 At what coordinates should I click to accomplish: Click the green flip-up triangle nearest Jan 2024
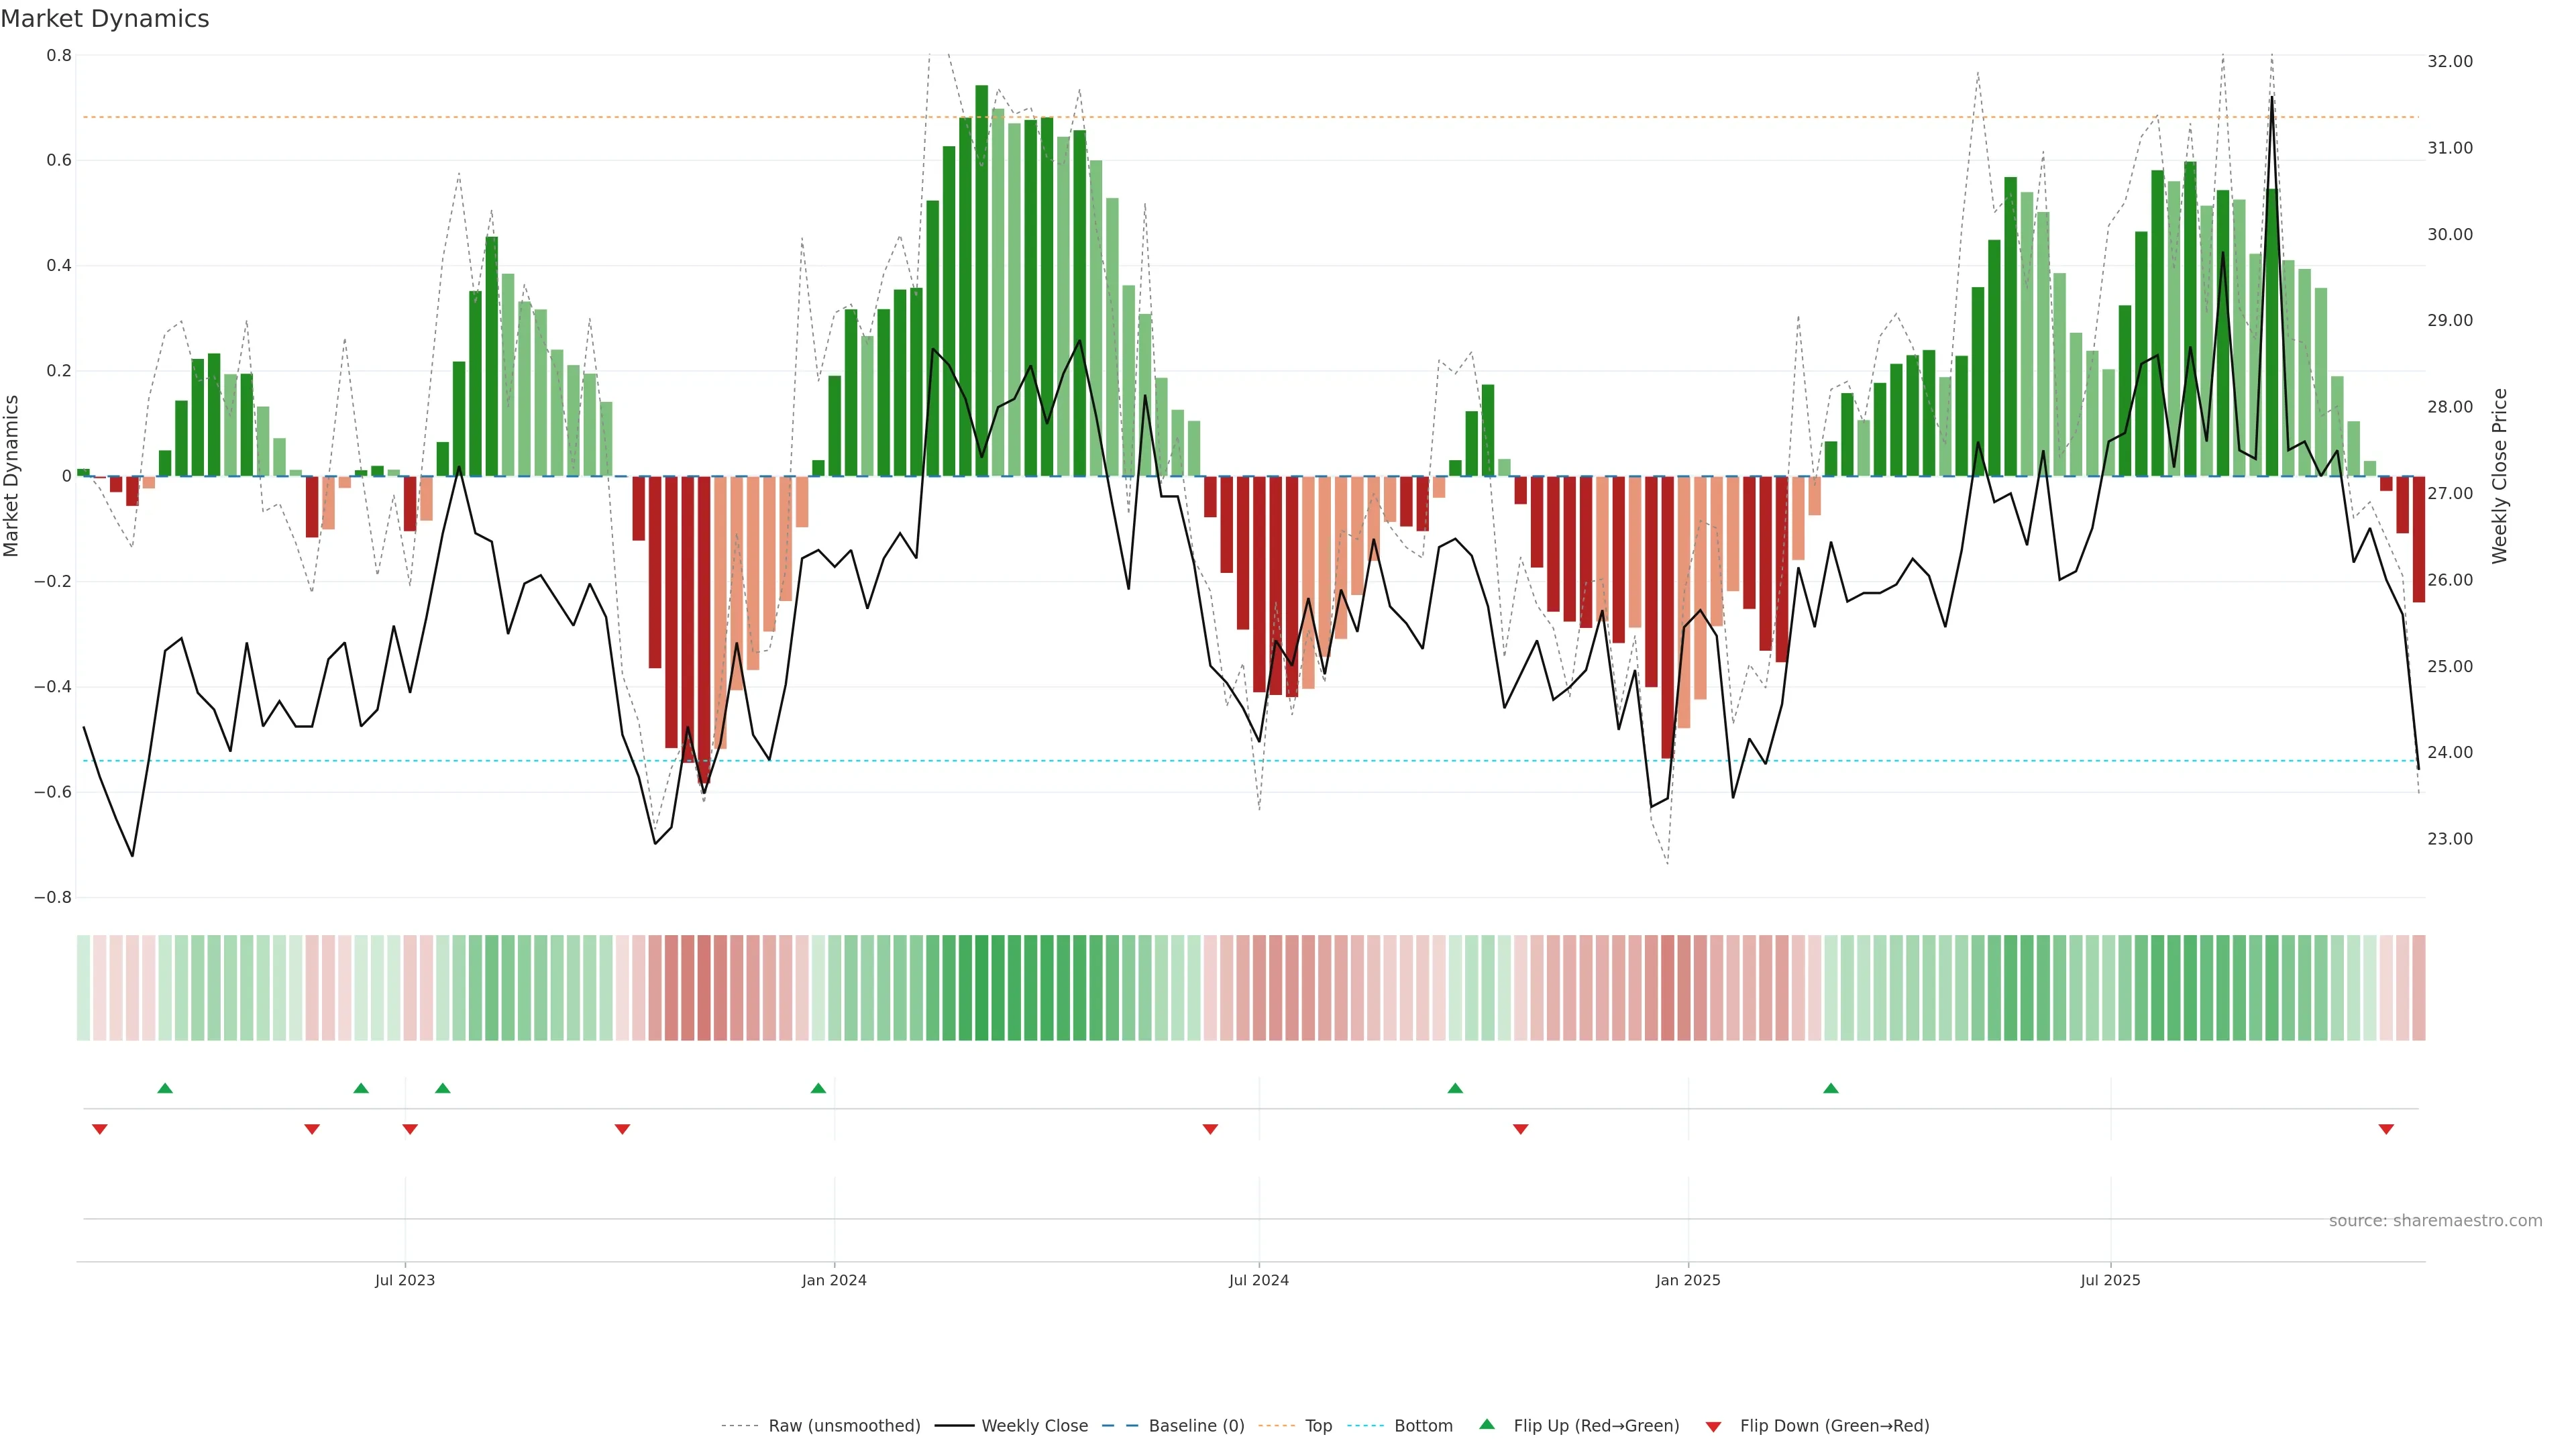pos(818,1088)
